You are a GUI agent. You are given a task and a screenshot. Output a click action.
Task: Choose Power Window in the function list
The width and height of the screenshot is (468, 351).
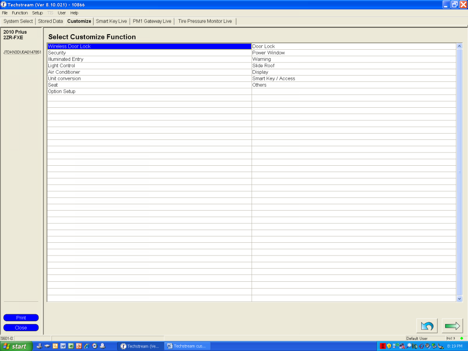268,53
